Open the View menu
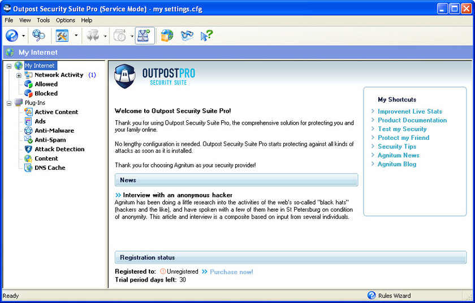 25,20
